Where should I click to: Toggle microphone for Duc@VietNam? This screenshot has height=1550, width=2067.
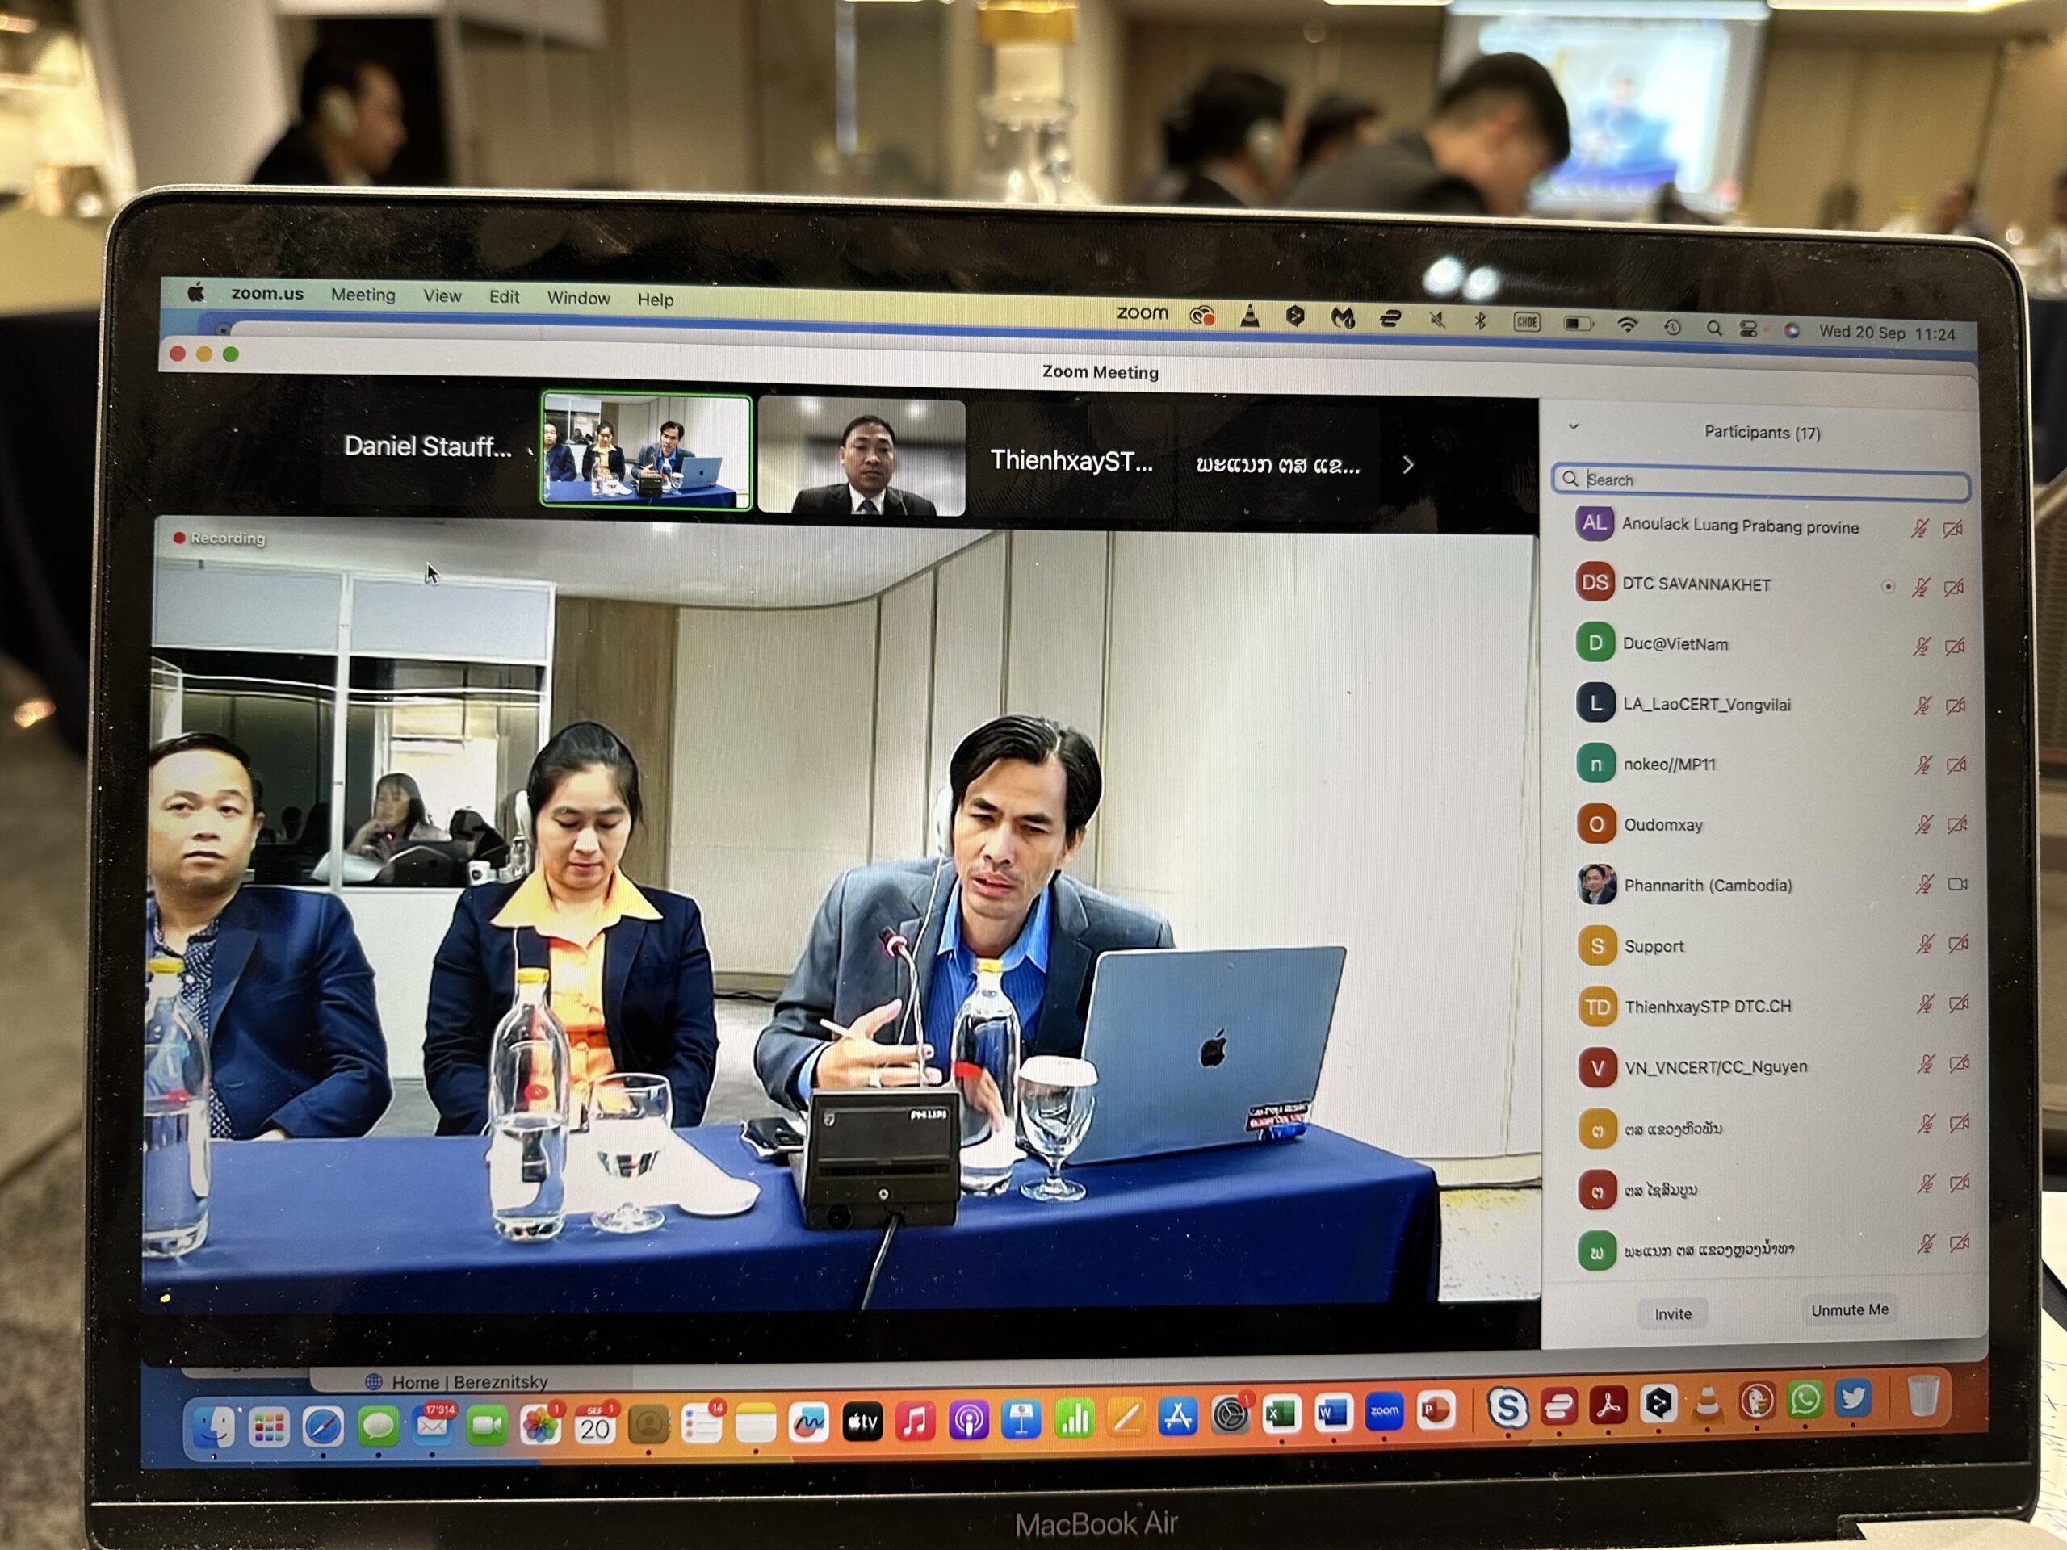(x=1921, y=647)
